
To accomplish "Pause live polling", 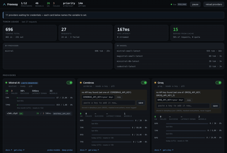I will point(195,4).
